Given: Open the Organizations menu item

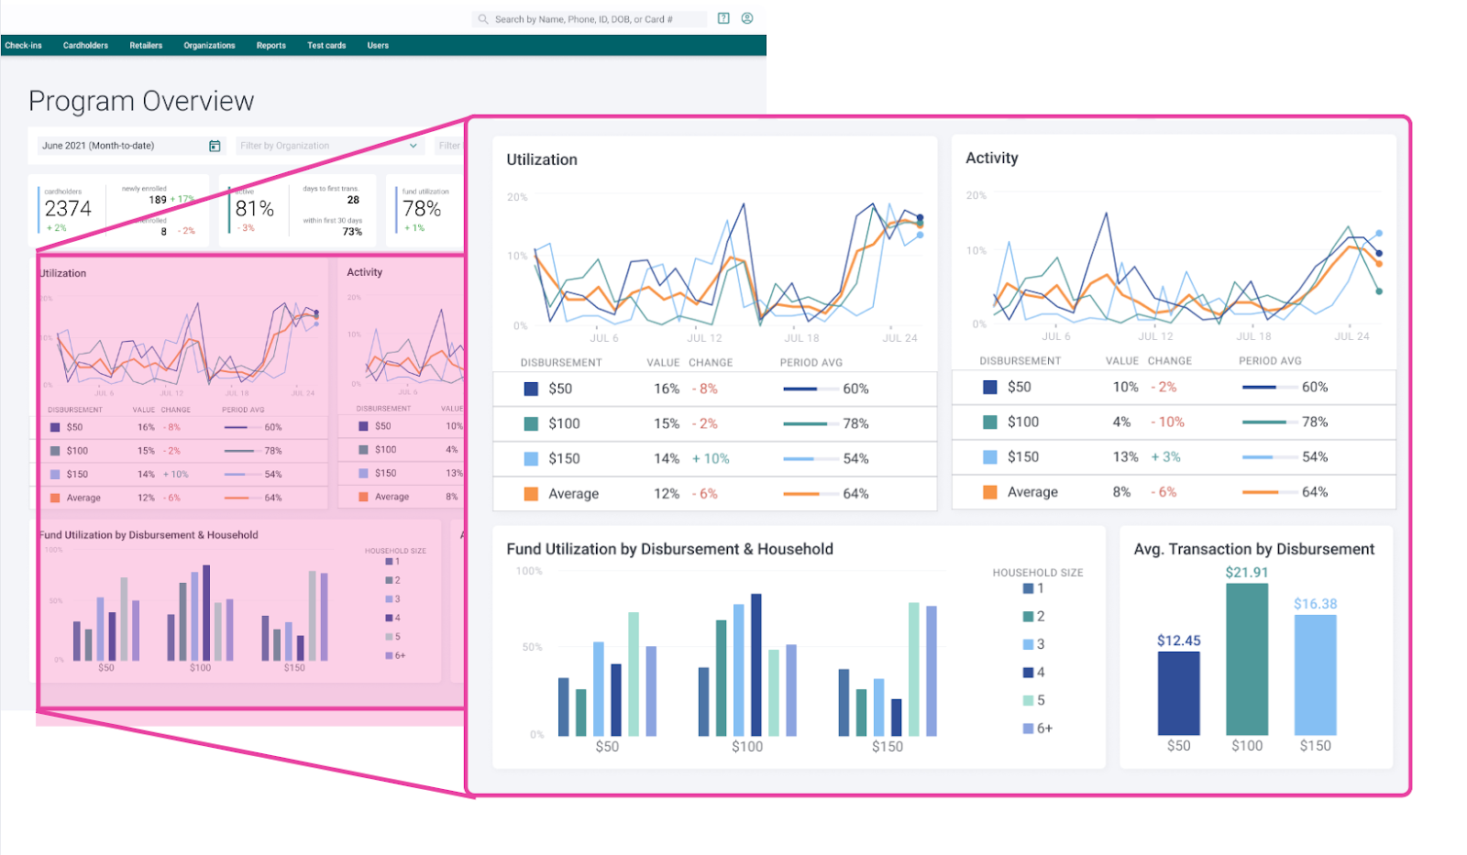Looking at the screenshot, I should coord(209,46).
